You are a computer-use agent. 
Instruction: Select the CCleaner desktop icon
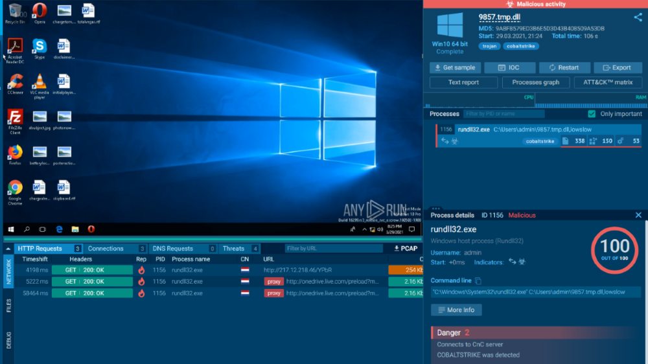coord(15,84)
